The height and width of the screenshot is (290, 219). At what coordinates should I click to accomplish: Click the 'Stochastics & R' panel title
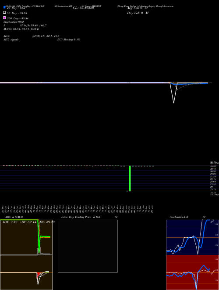coord(179,217)
